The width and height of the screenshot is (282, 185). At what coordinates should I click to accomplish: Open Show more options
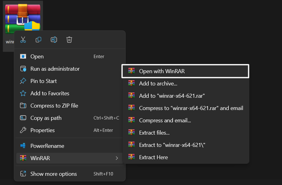[53, 174]
